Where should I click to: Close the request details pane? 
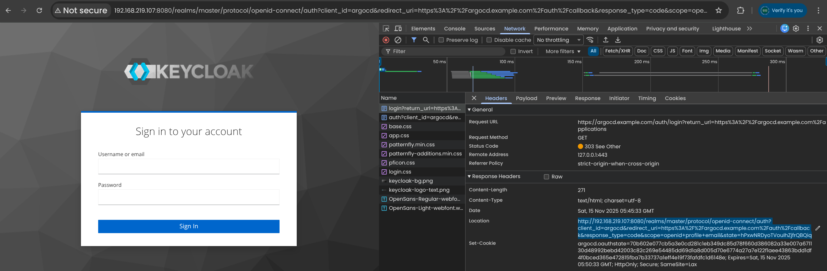click(x=474, y=98)
